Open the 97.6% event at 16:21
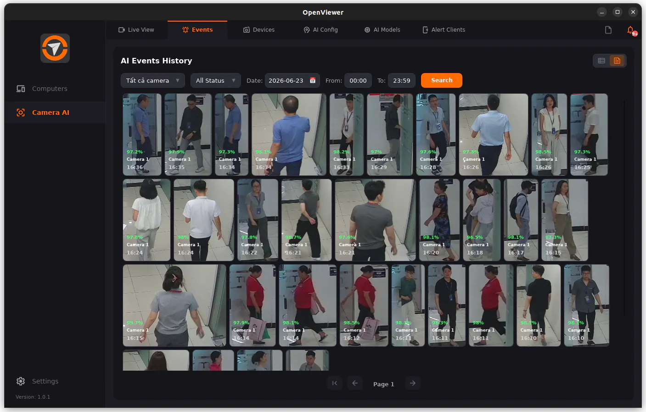The height and width of the screenshot is (412, 646). 376,220
